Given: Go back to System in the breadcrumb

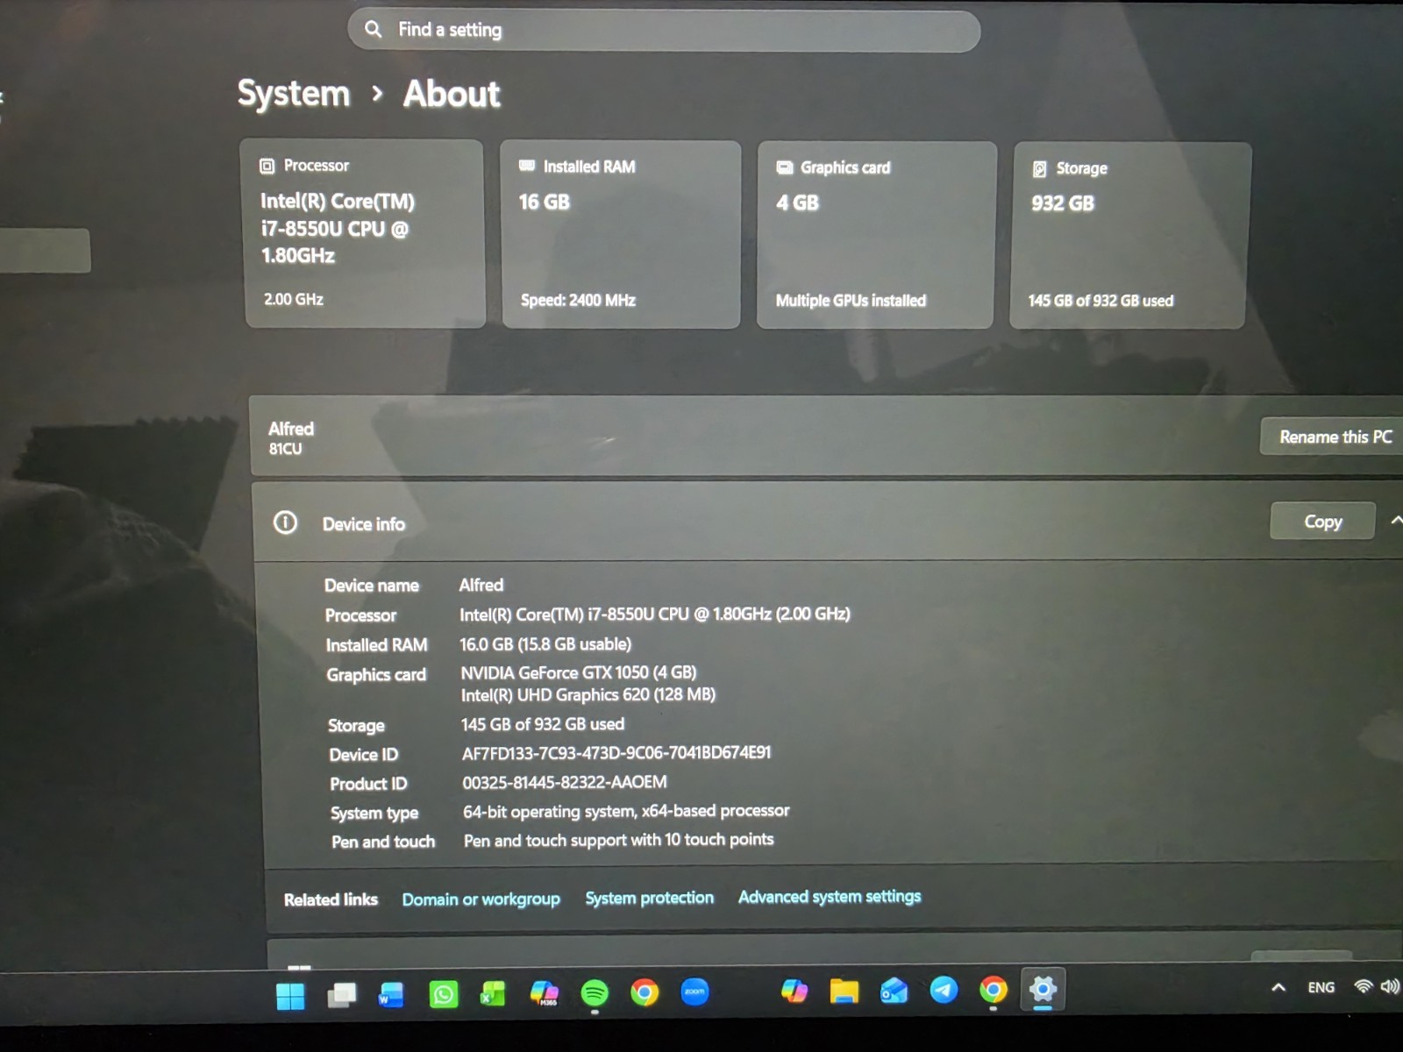Looking at the screenshot, I should click(294, 93).
